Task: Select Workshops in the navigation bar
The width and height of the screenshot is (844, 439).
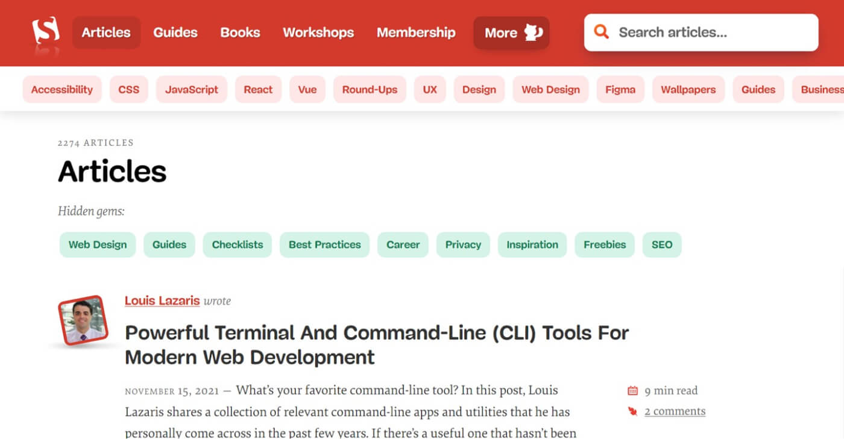Action: click(x=318, y=33)
